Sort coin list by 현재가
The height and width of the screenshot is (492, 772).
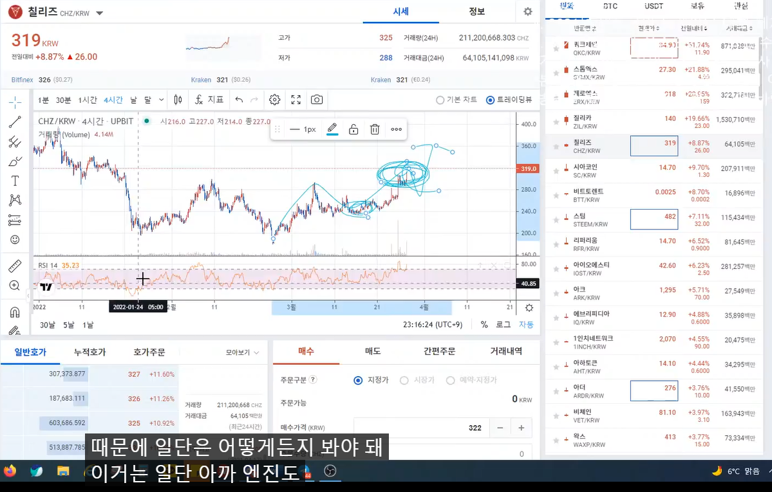click(648, 28)
